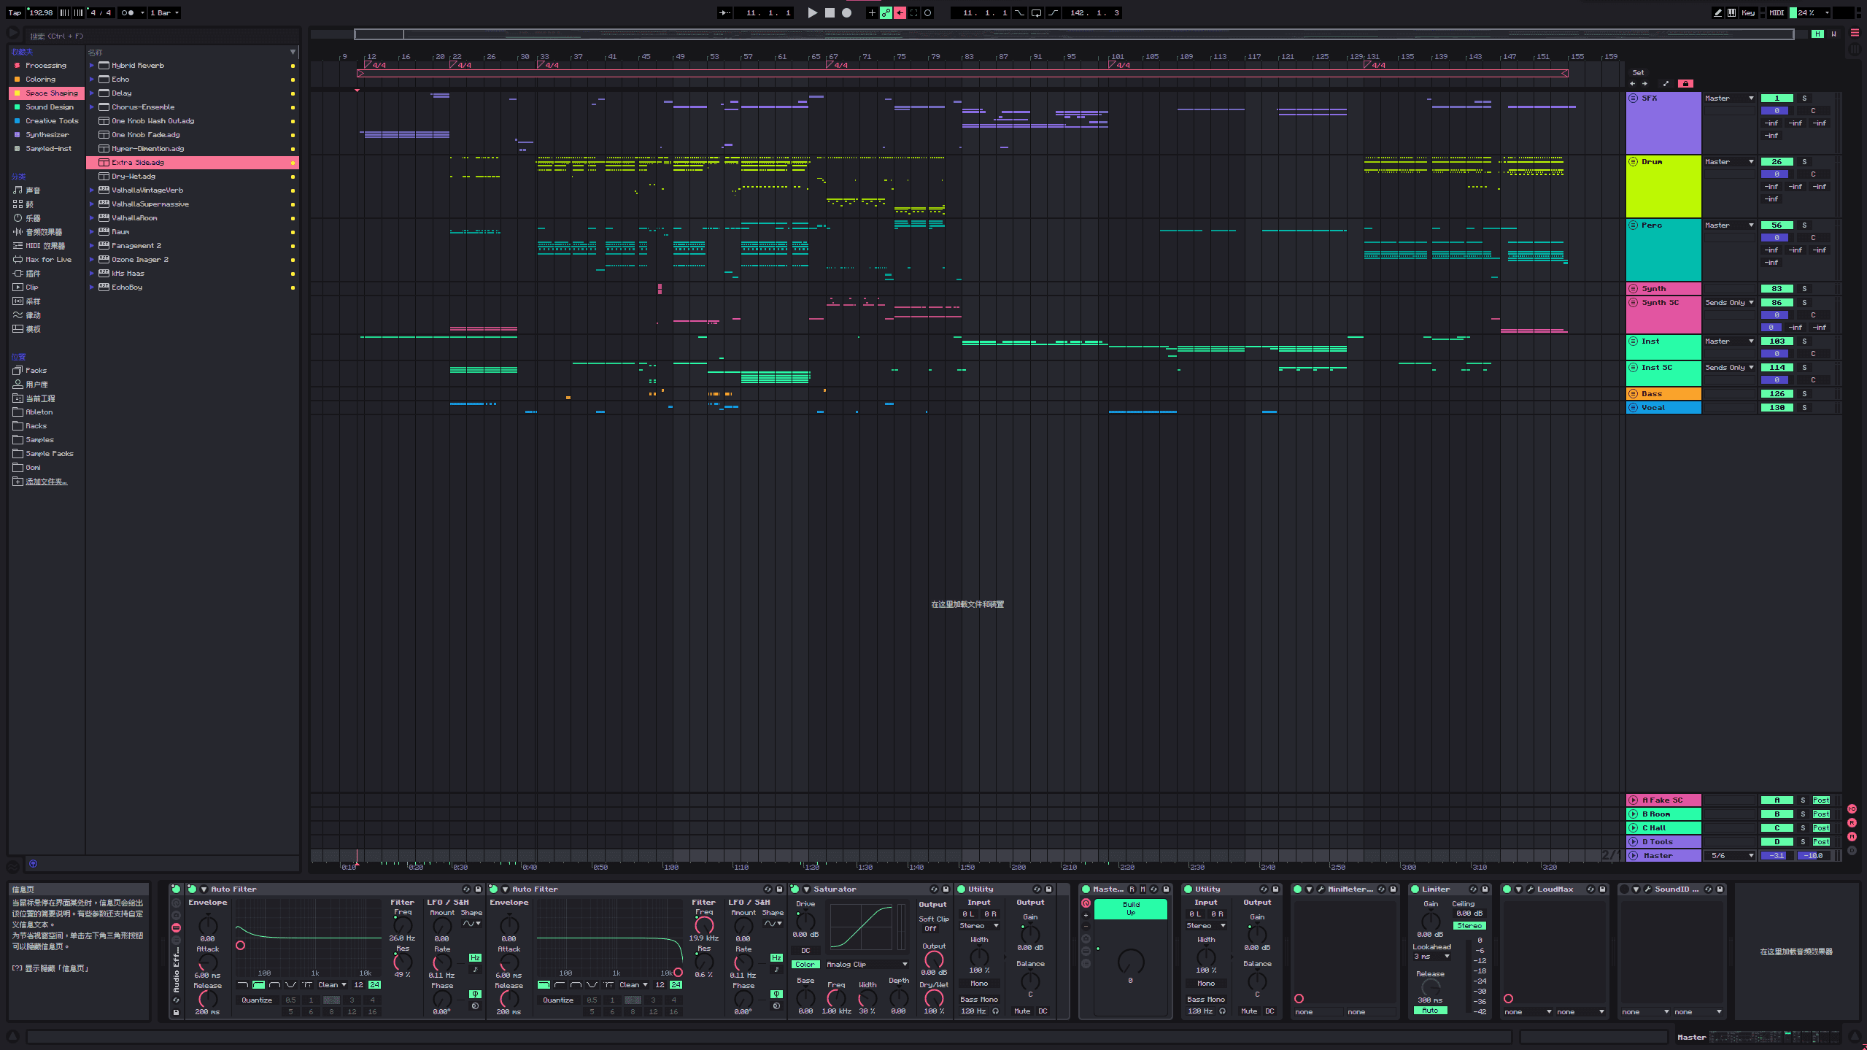Toggle the Session Record circle icon
This screenshot has width=1867, height=1050.
pos(928,12)
